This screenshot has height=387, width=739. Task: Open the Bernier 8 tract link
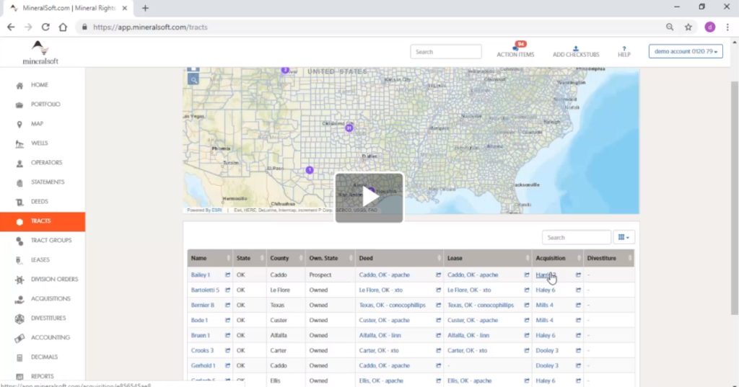click(202, 305)
